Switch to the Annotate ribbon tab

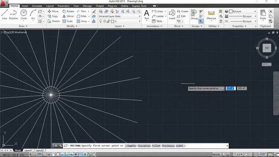coord(37,6)
